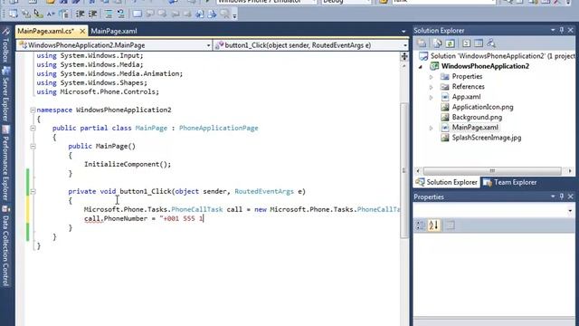Click Solution Explorer scroll right arrow
579x326 pixels.
pyautogui.click(x=570, y=171)
